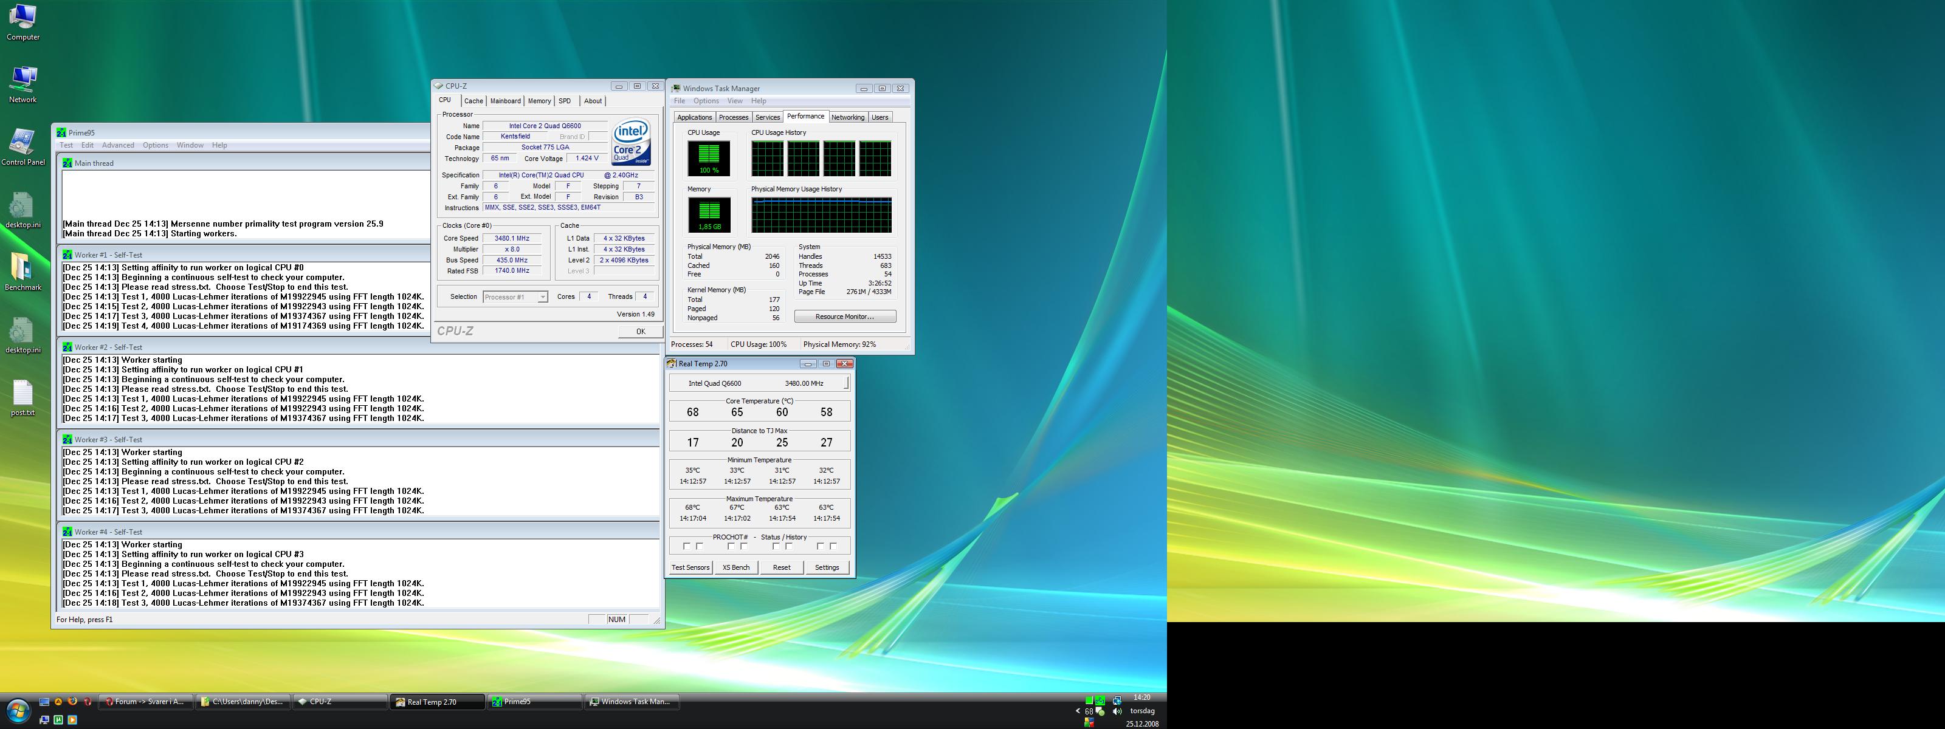Switch to CPU-Z Memory tab
Viewport: 1945px width, 729px height.
pyautogui.click(x=539, y=101)
